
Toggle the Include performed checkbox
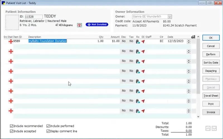[x=48, y=126]
